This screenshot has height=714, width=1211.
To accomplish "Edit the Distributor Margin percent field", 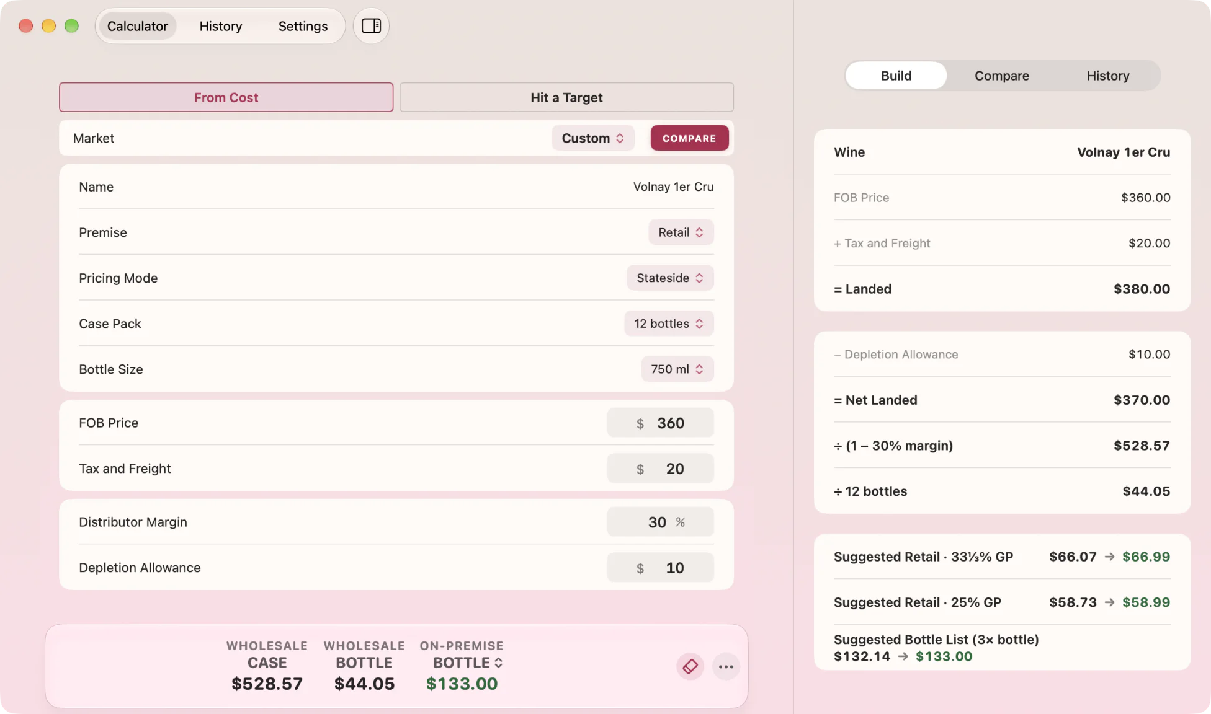I will pyautogui.click(x=660, y=522).
